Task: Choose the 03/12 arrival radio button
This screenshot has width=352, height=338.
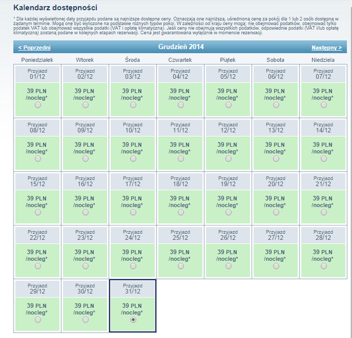Action: coord(133,105)
